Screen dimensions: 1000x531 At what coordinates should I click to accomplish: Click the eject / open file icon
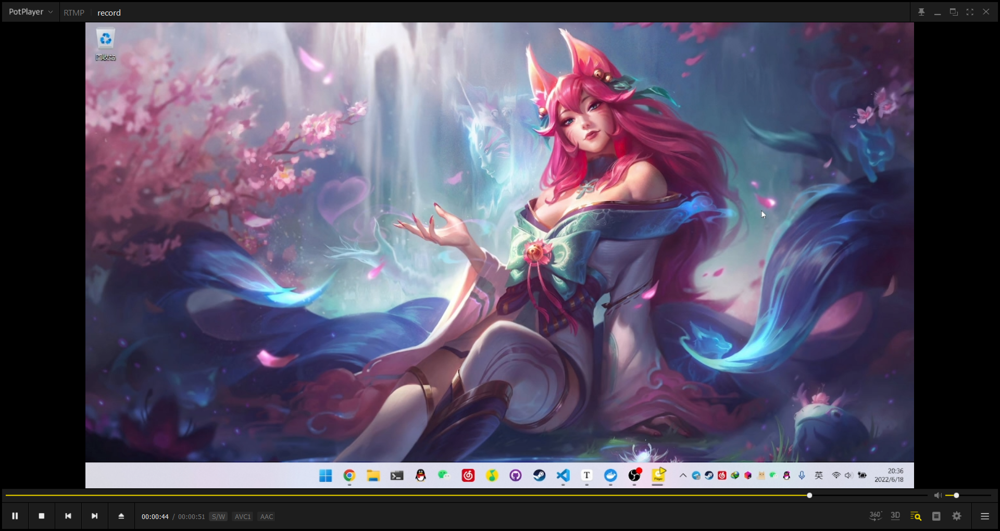[x=121, y=516]
